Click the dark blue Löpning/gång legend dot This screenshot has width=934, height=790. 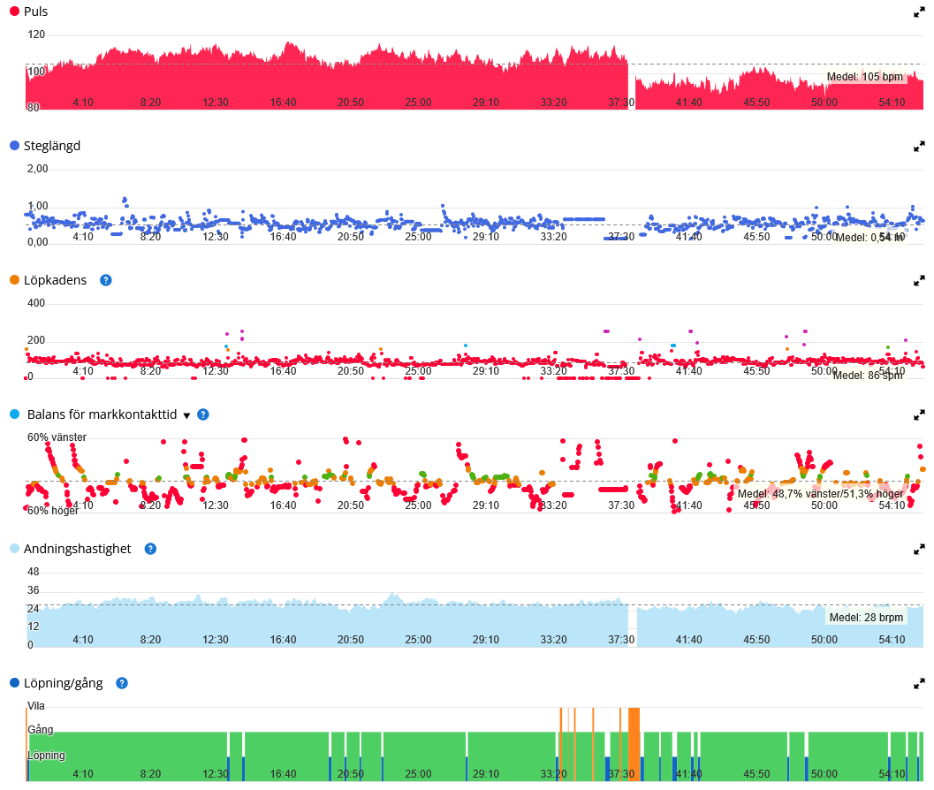(15, 683)
